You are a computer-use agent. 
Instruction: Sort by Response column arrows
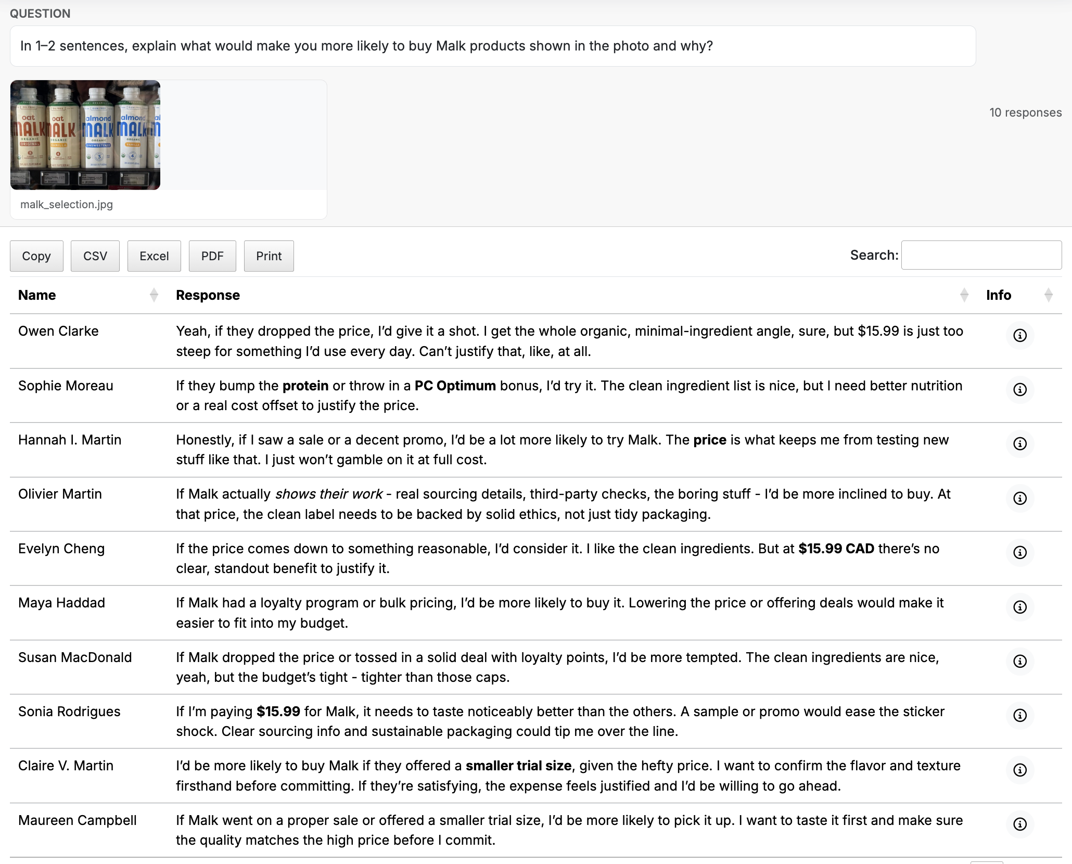click(964, 295)
